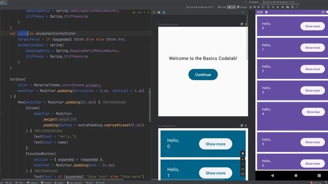Click Show more for Hello 1 in preview
Image resolution: width=328 pixels, height=184 pixels.
coord(215,173)
